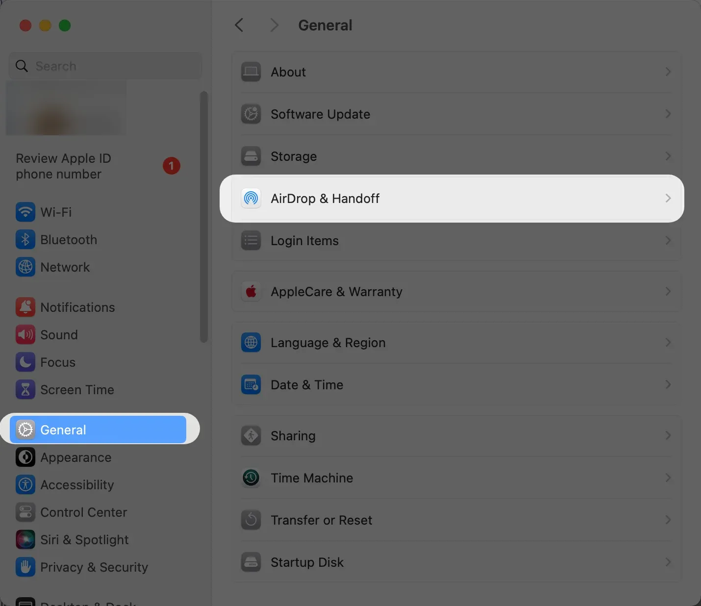Click the AppleCare red apple icon
This screenshot has height=606, width=701.
(x=251, y=292)
